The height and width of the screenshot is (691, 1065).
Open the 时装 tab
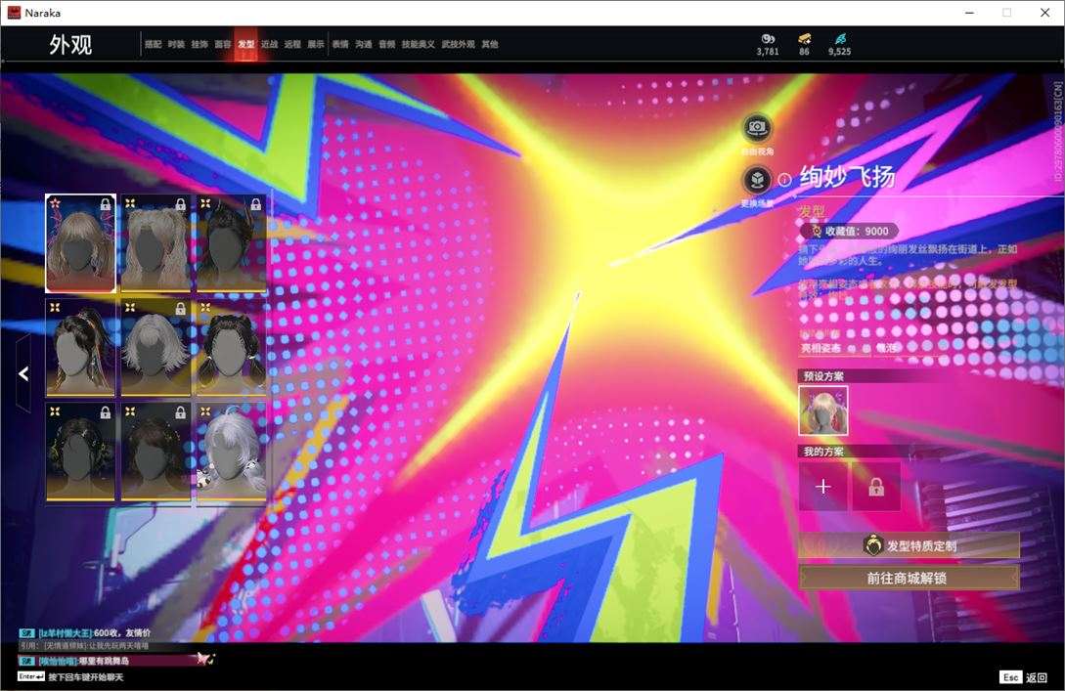click(176, 44)
